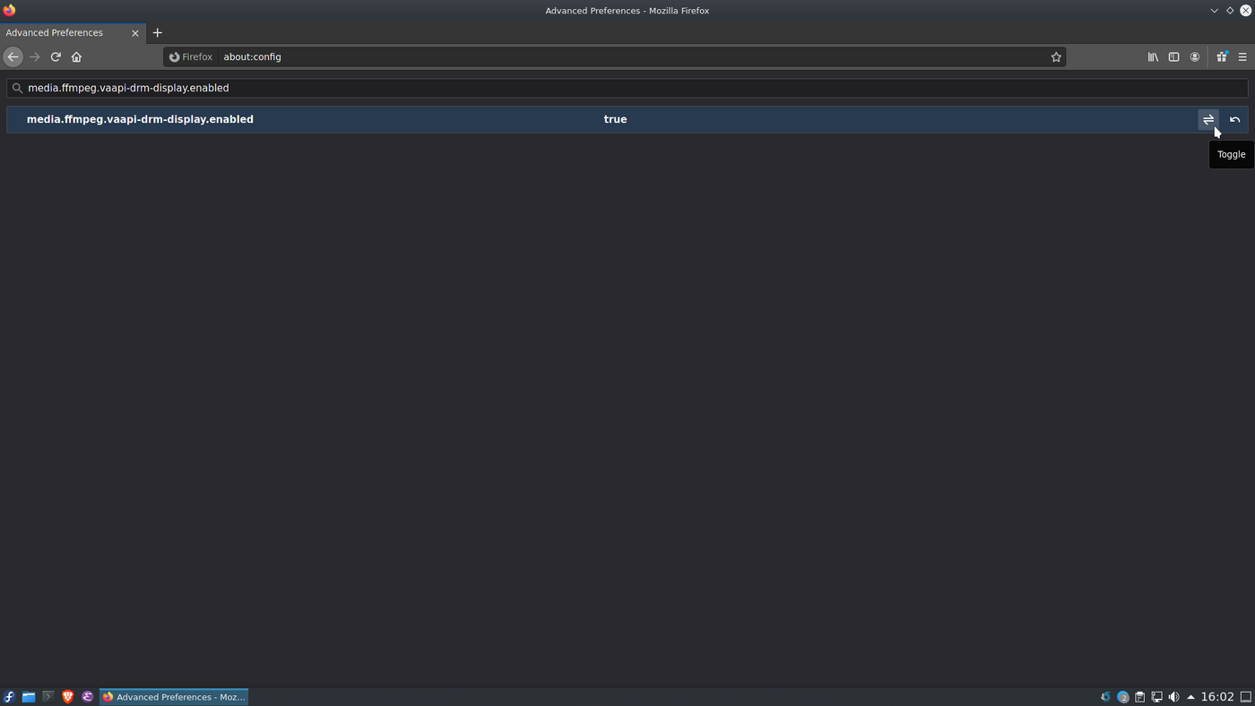Image resolution: width=1255 pixels, height=706 pixels.
Task: Go to the Firefox home page
Action: (76, 56)
